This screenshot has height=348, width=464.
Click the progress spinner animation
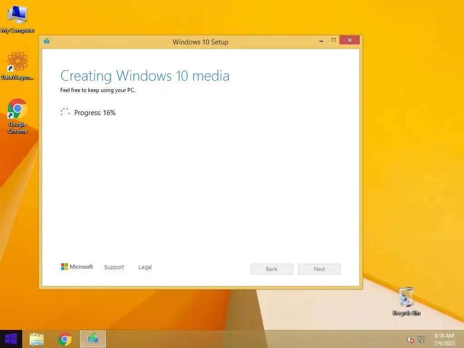pyautogui.click(x=65, y=112)
